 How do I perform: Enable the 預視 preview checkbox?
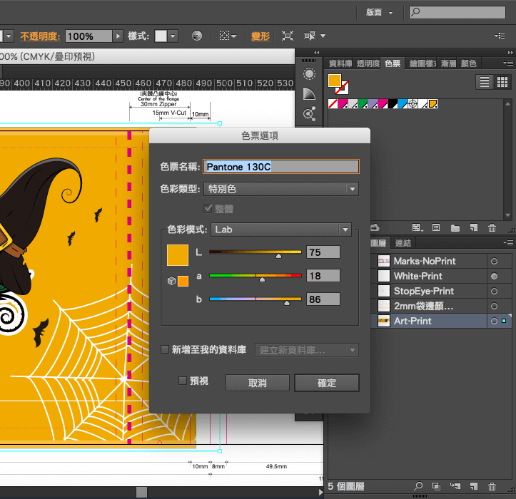click(183, 381)
